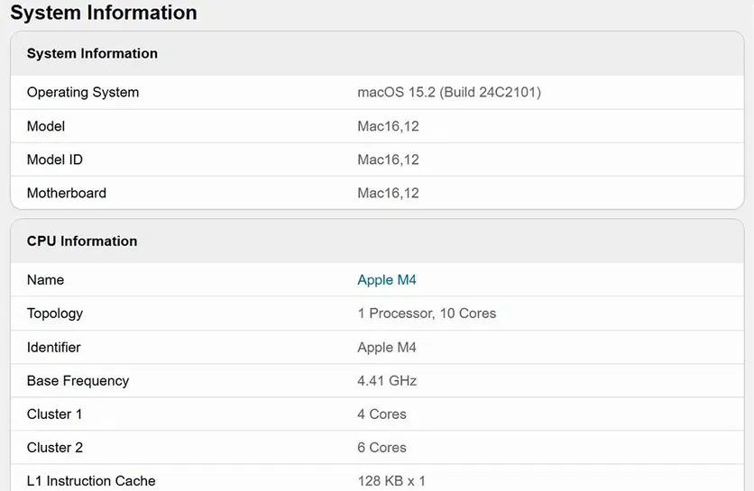This screenshot has width=754, height=491.
Task: Select the 4 Cores value
Action: (382, 414)
